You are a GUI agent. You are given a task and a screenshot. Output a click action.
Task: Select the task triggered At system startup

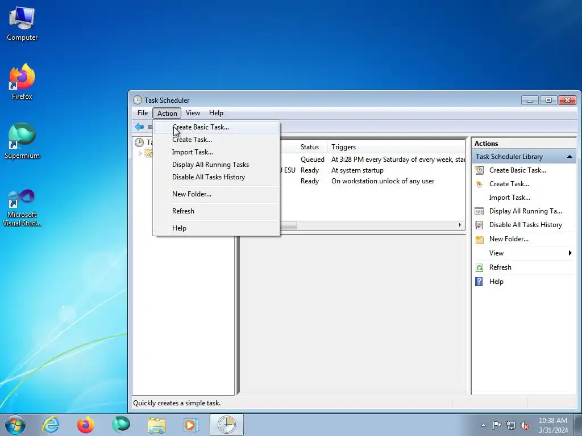point(372,170)
